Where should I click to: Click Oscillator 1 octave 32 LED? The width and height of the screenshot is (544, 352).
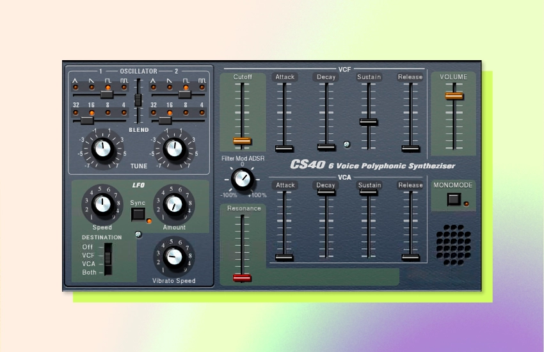76,113
